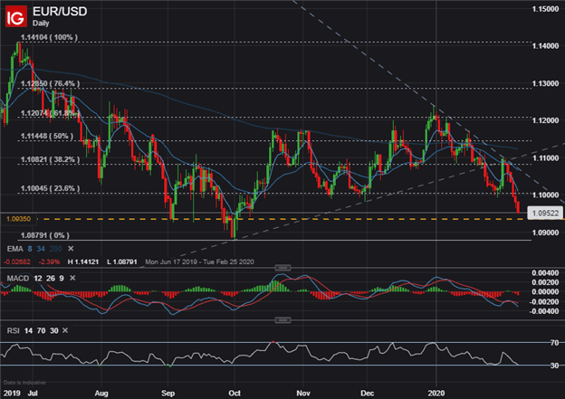Viewport: 565px width, 399px height.
Task: Click the MACD indicator label
Action: pyautogui.click(x=18, y=279)
